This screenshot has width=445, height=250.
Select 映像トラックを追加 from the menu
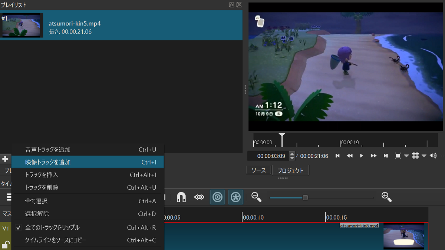pos(48,162)
